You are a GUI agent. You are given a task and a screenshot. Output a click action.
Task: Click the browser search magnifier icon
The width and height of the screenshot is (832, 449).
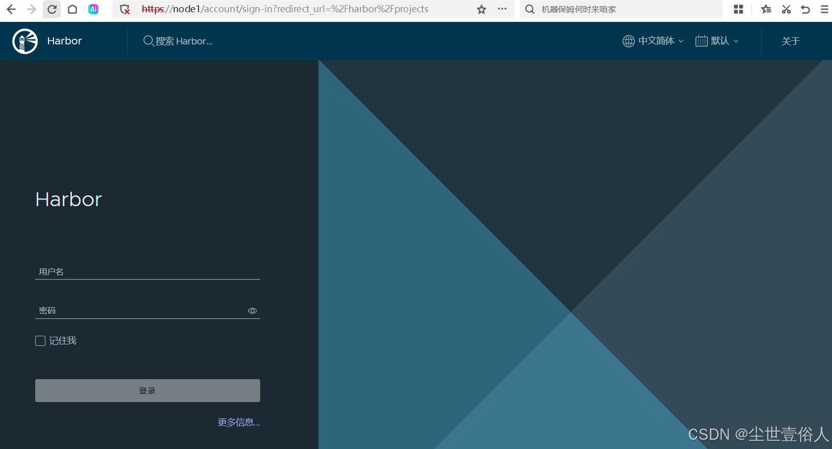530,9
